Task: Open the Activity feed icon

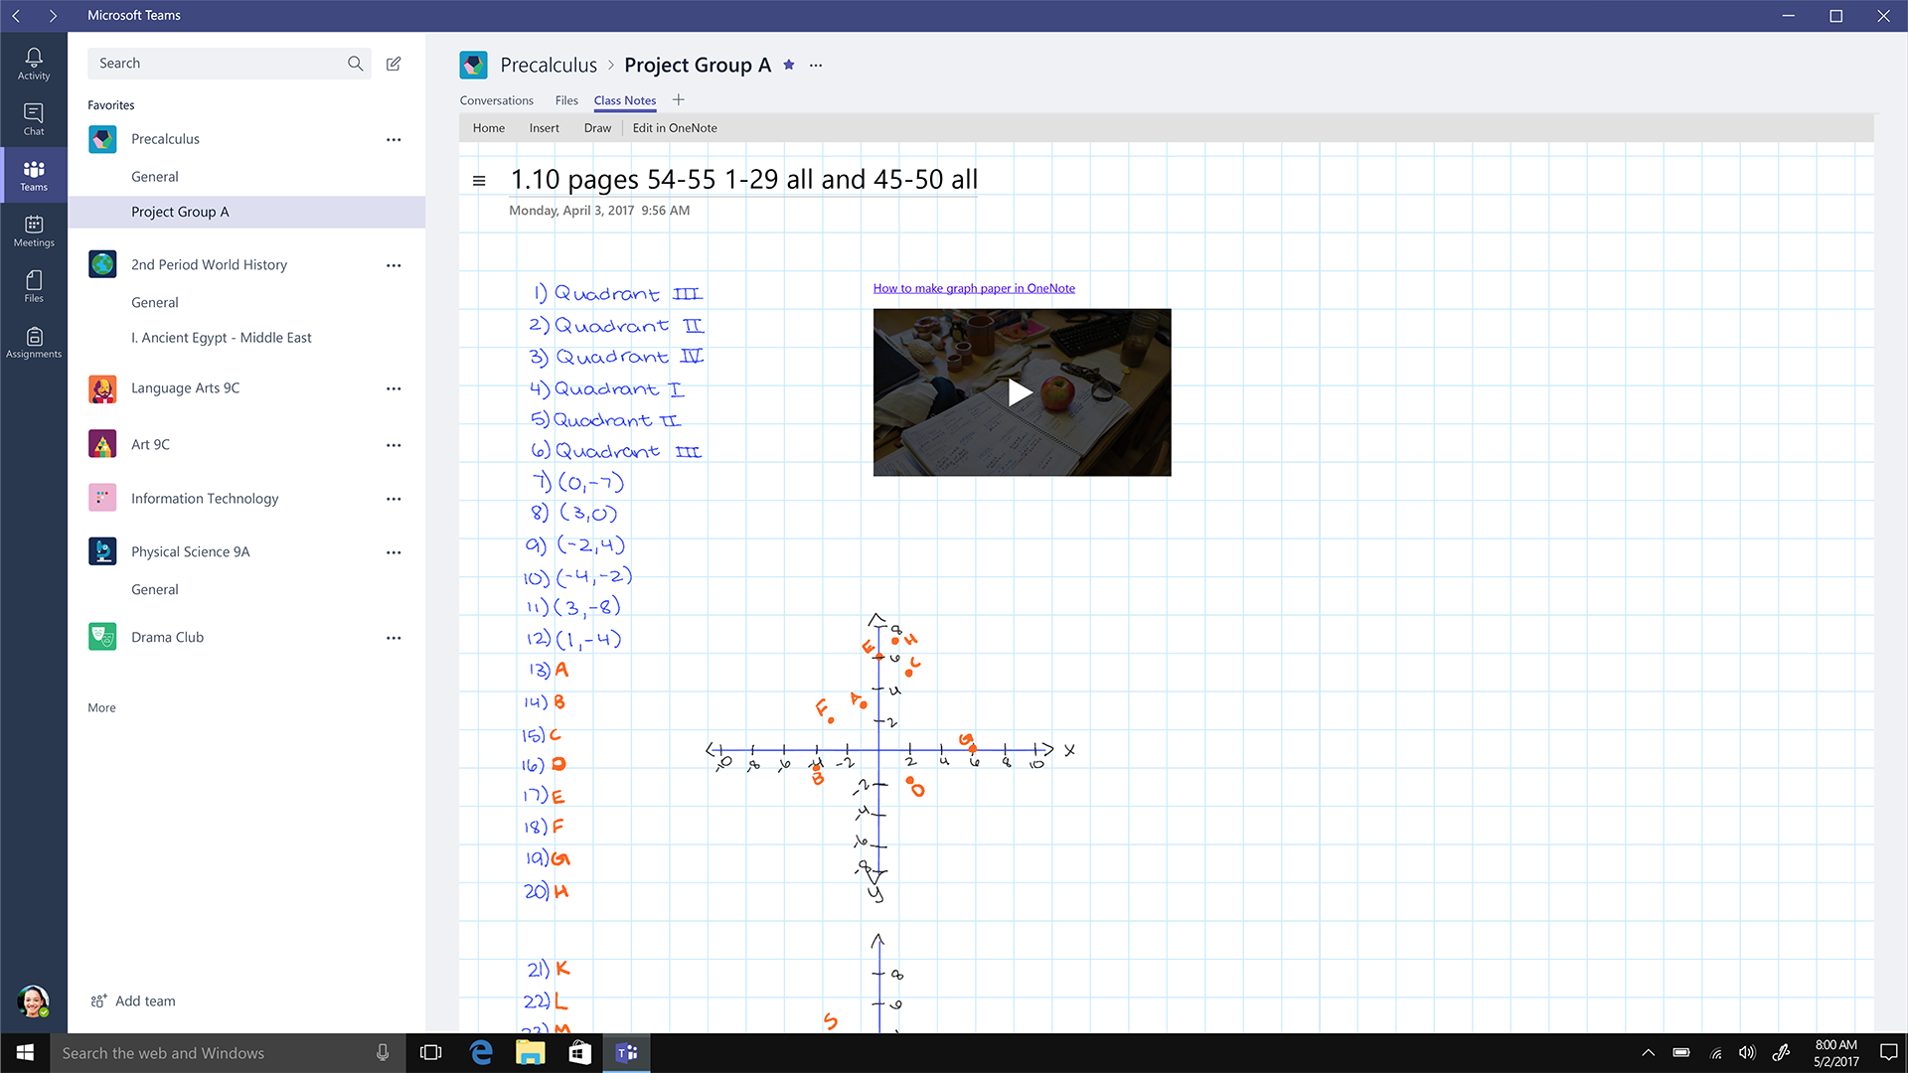Action: point(34,64)
